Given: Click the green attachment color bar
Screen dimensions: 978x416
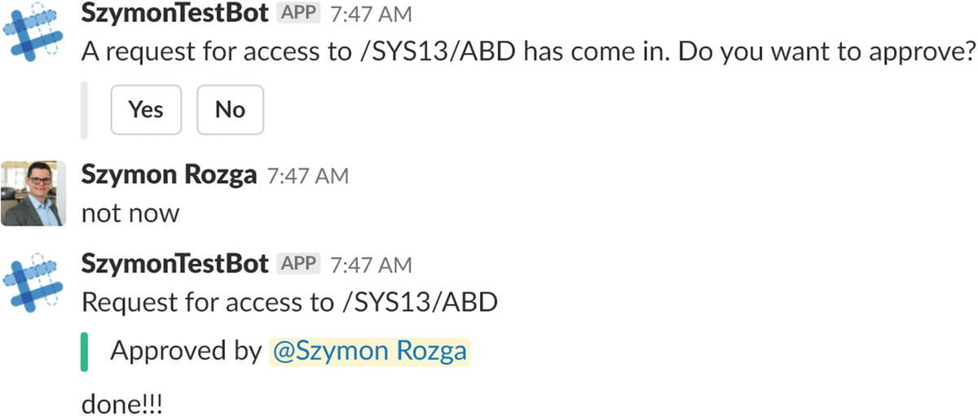Looking at the screenshot, I should coord(84,352).
